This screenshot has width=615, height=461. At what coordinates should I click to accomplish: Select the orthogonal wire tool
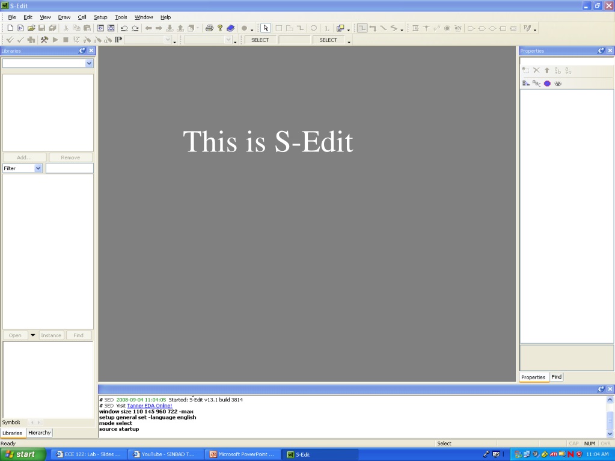tap(363, 28)
